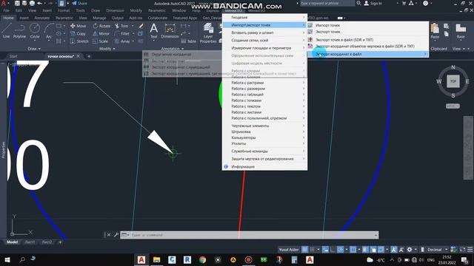The image size is (474, 266).
Task: Open workspace switching gear in status bar
Action: pos(410,250)
